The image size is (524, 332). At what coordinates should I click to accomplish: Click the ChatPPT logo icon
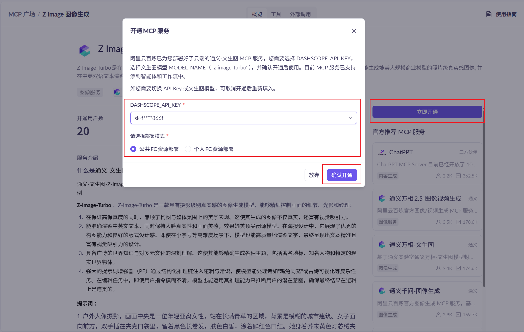(x=382, y=152)
